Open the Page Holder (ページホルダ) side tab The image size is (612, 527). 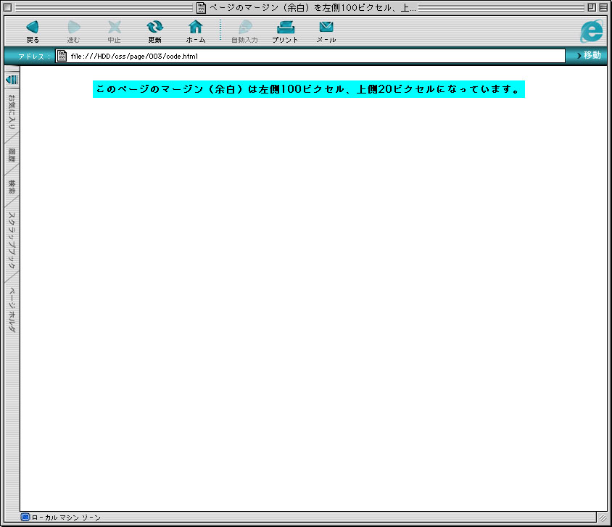12,310
